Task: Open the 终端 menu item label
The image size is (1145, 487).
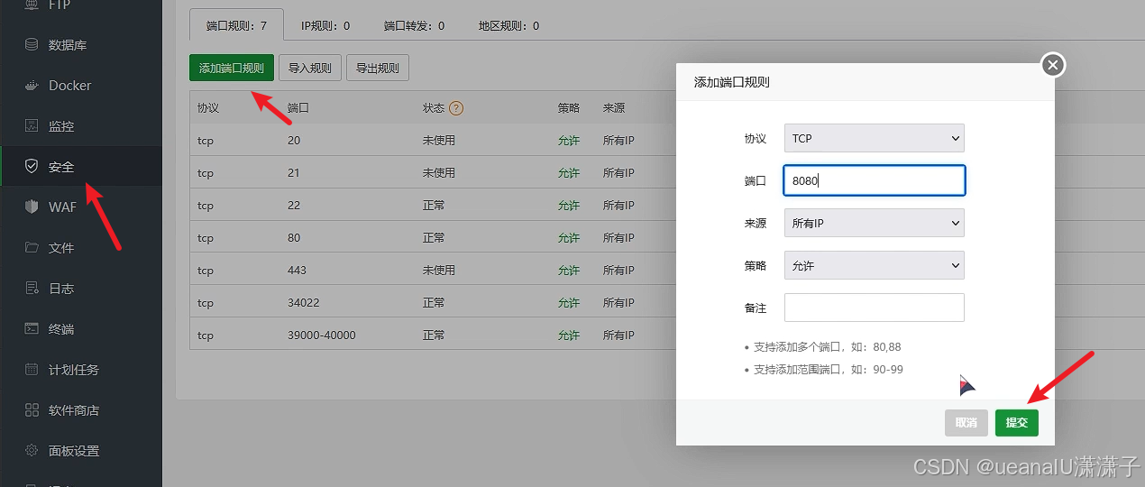Action: pyautogui.click(x=61, y=329)
